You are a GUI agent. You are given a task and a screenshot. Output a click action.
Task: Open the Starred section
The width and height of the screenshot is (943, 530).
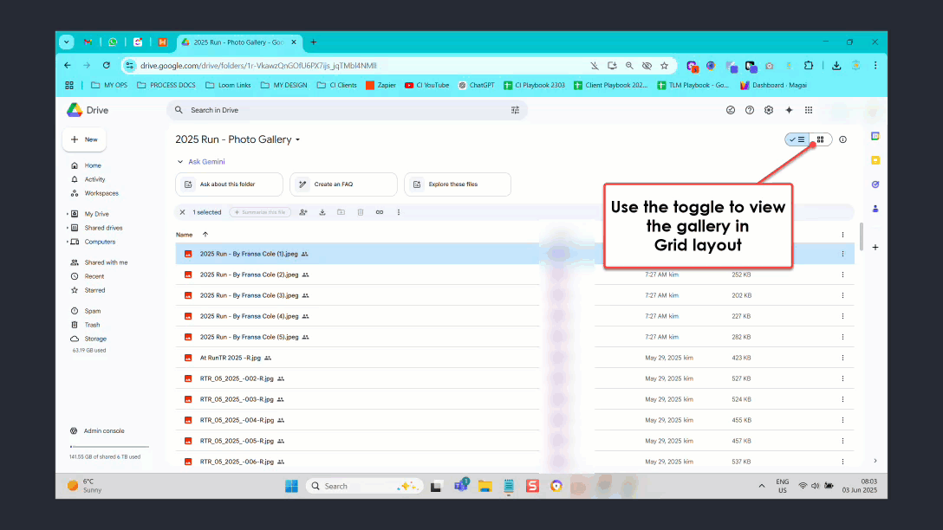pyautogui.click(x=94, y=290)
